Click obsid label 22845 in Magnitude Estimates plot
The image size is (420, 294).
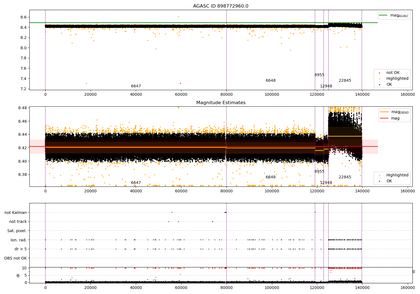pos(345,177)
